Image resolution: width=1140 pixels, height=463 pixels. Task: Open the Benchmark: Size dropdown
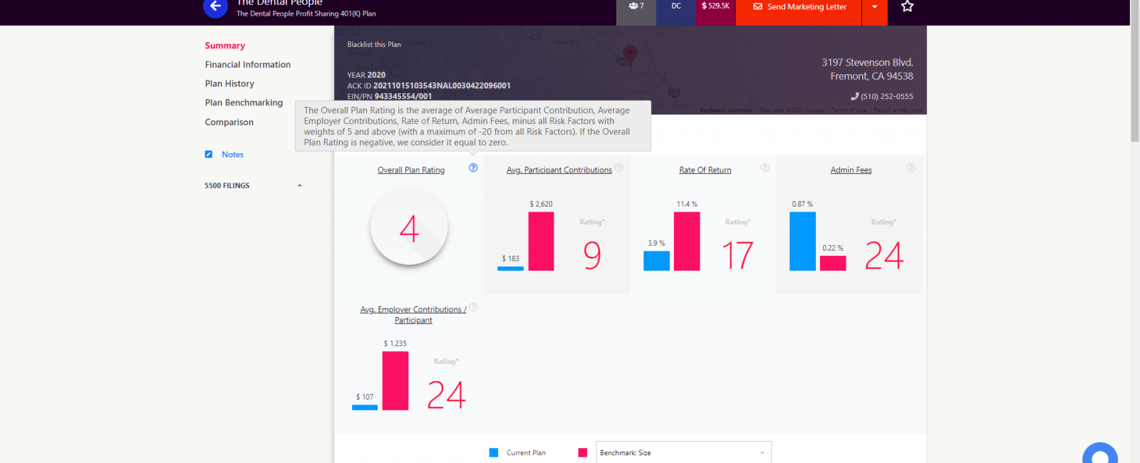click(683, 452)
